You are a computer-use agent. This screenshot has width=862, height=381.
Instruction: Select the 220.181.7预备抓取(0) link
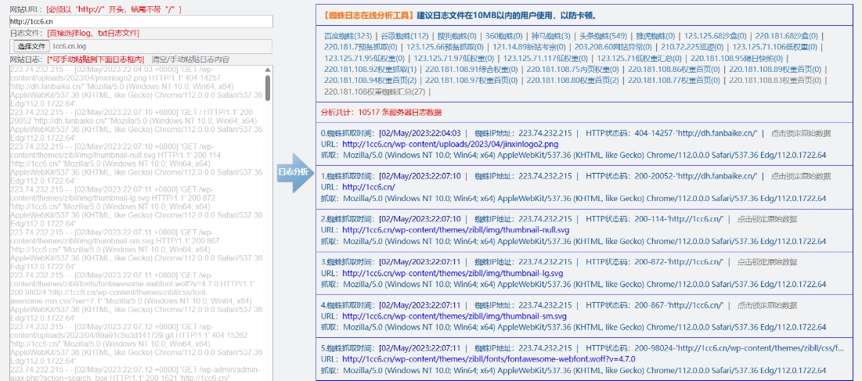(x=360, y=47)
